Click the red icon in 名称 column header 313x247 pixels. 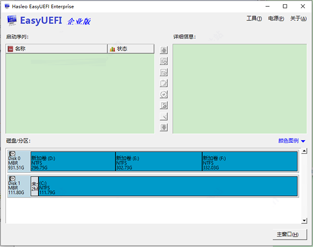pyautogui.click(x=10, y=49)
